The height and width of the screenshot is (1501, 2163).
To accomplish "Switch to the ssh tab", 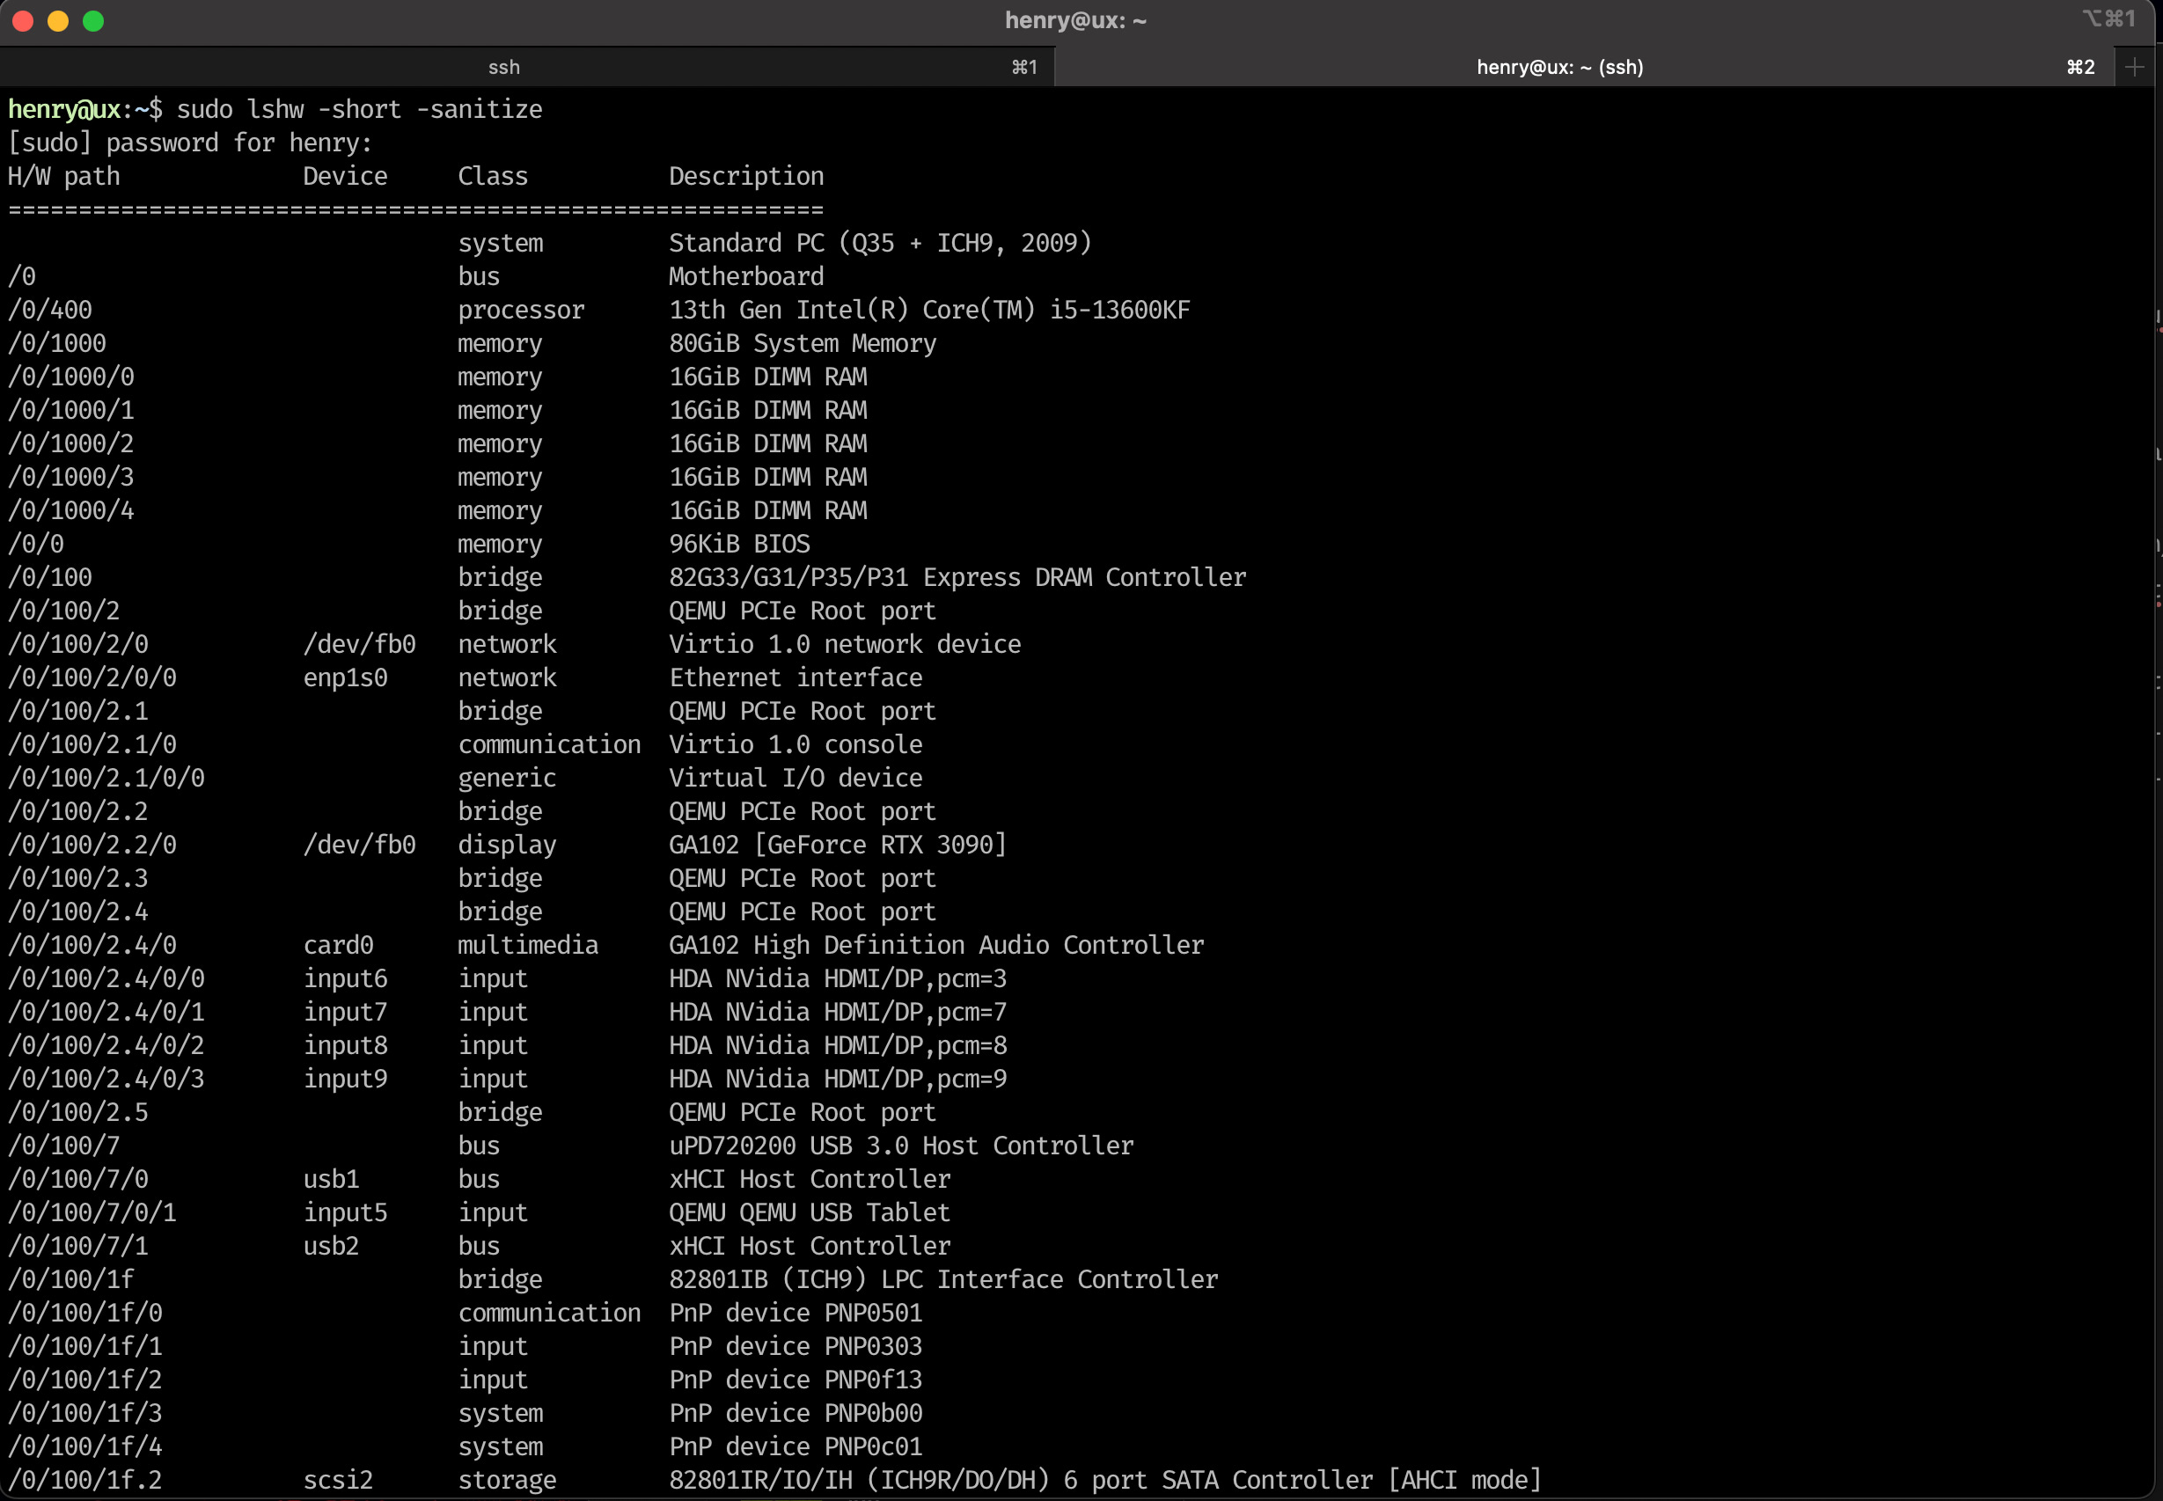I will [504, 67].
